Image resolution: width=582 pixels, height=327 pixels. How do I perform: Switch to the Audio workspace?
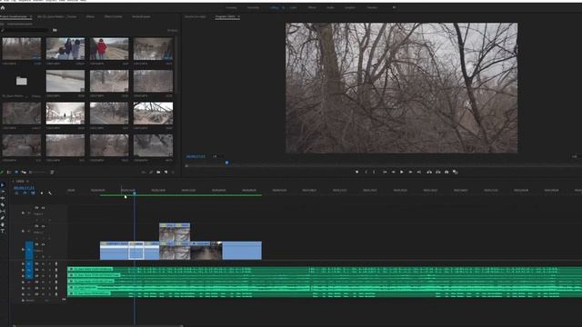coord(330,7)
